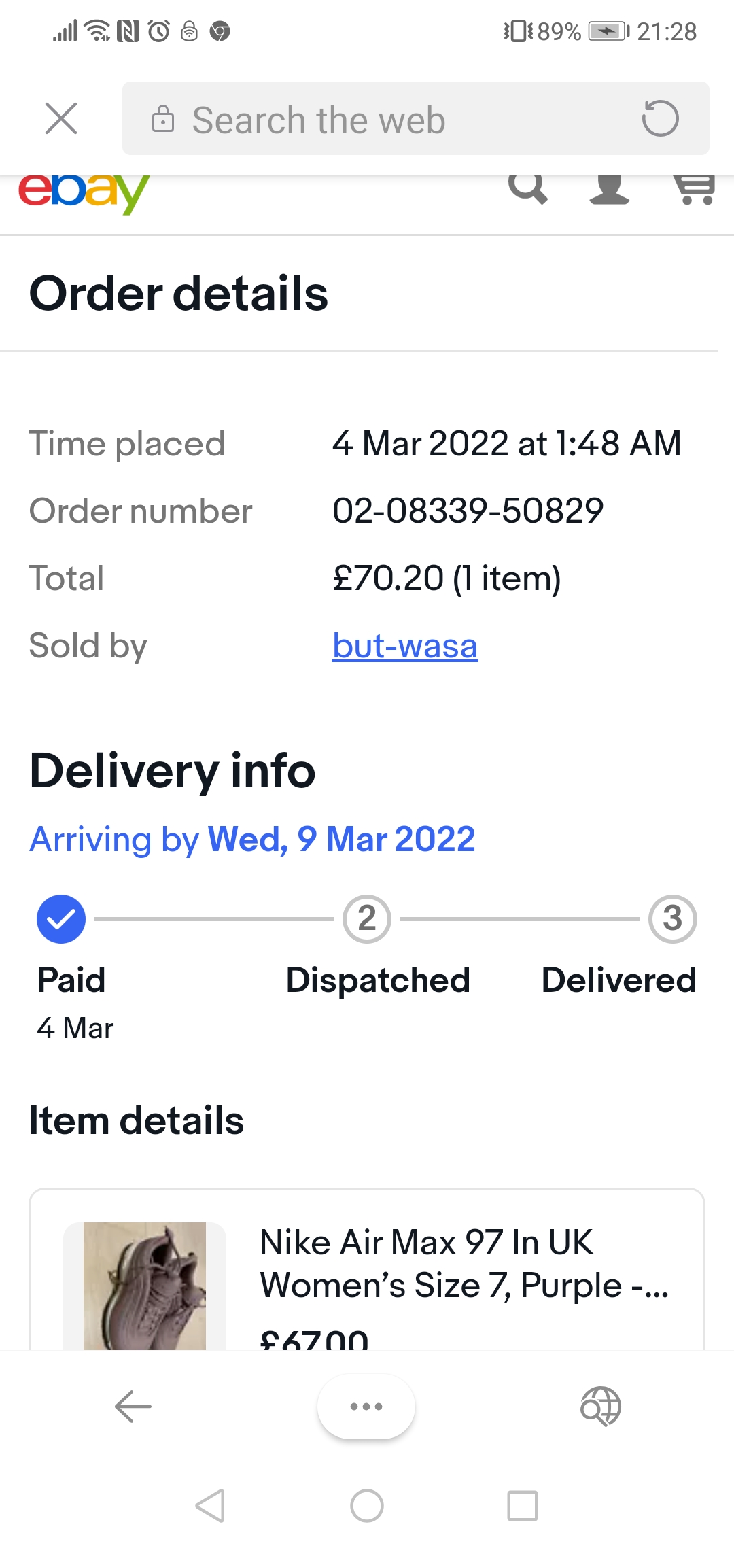Tap the Delivered step 3 circle
This screenshot has width=734, height=1550.
pos(672,919)
